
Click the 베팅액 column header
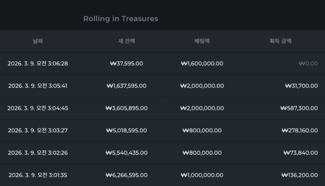pos(202,41)
